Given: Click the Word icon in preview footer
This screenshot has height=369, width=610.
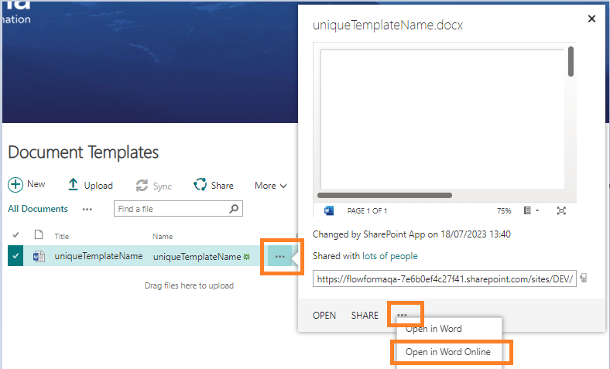Looking at the screenshot, I should [329, 210].
